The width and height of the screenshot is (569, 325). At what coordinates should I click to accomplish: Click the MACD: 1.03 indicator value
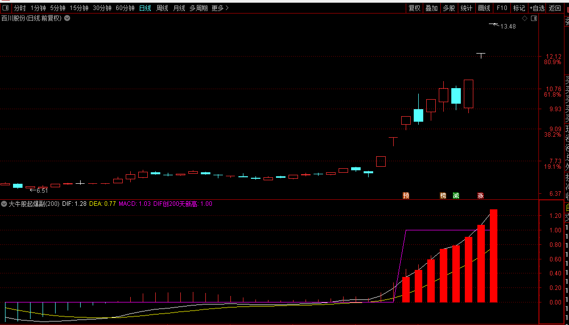135,204
